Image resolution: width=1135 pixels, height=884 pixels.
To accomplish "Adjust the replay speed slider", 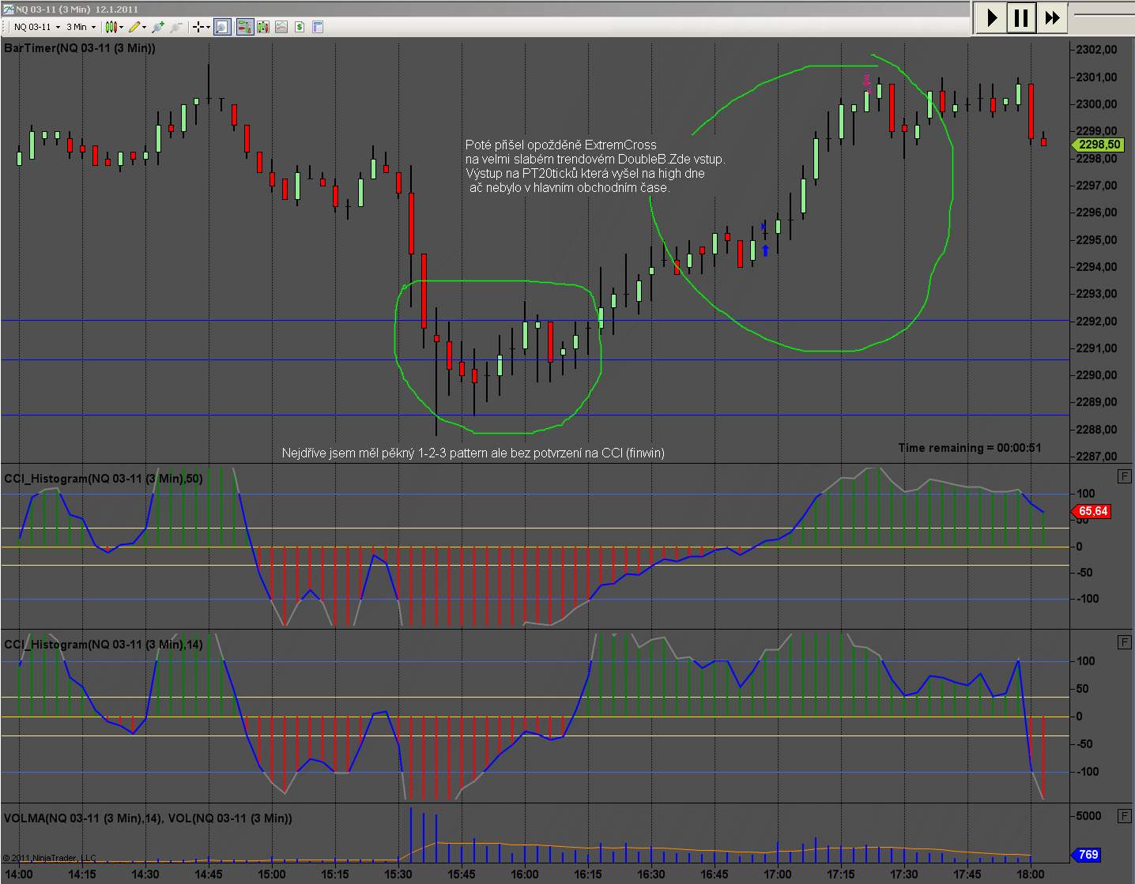I will point(1103,16).
